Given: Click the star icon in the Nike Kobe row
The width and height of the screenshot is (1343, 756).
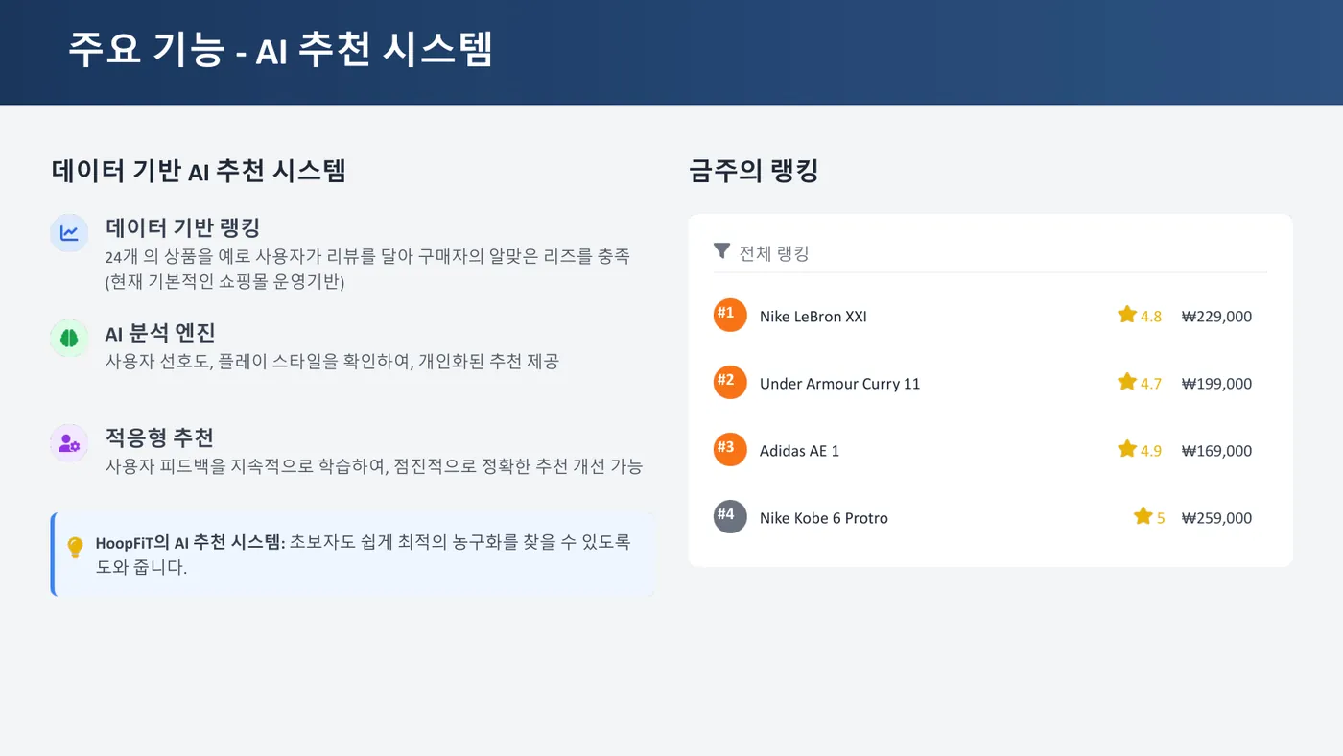Looking at the screenshot, I should pos(1143,516).
